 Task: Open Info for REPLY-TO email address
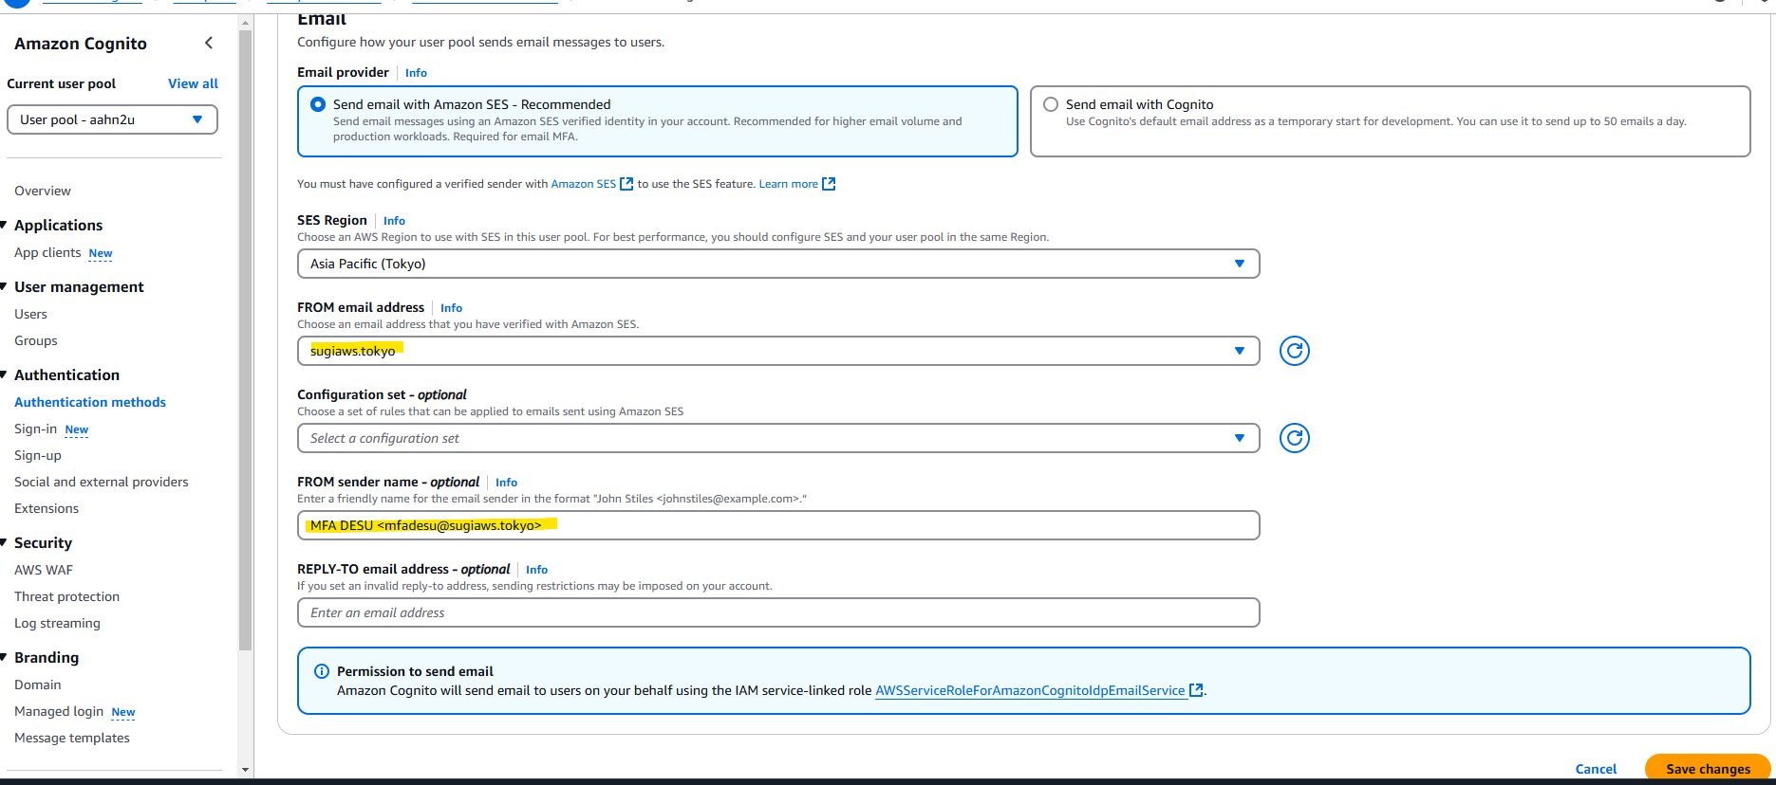click(x=536, y=570)
